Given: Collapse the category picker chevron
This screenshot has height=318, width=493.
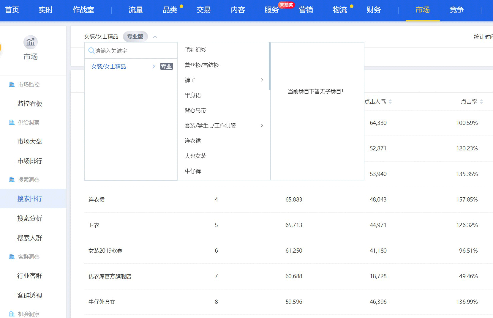Looking at the screenshot, I should [x=155, y=37].
